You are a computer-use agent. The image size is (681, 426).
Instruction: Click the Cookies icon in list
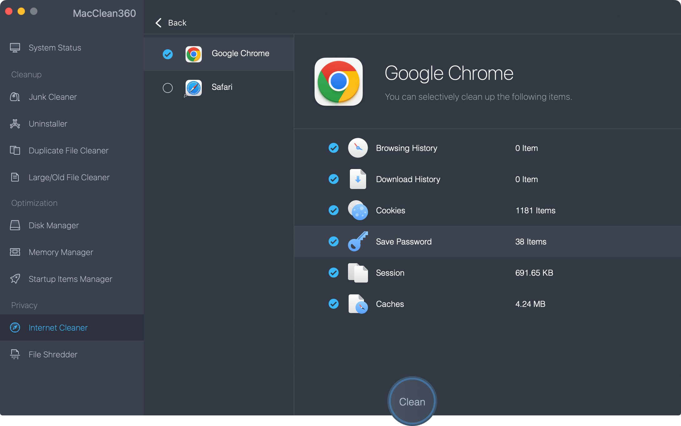358,210
